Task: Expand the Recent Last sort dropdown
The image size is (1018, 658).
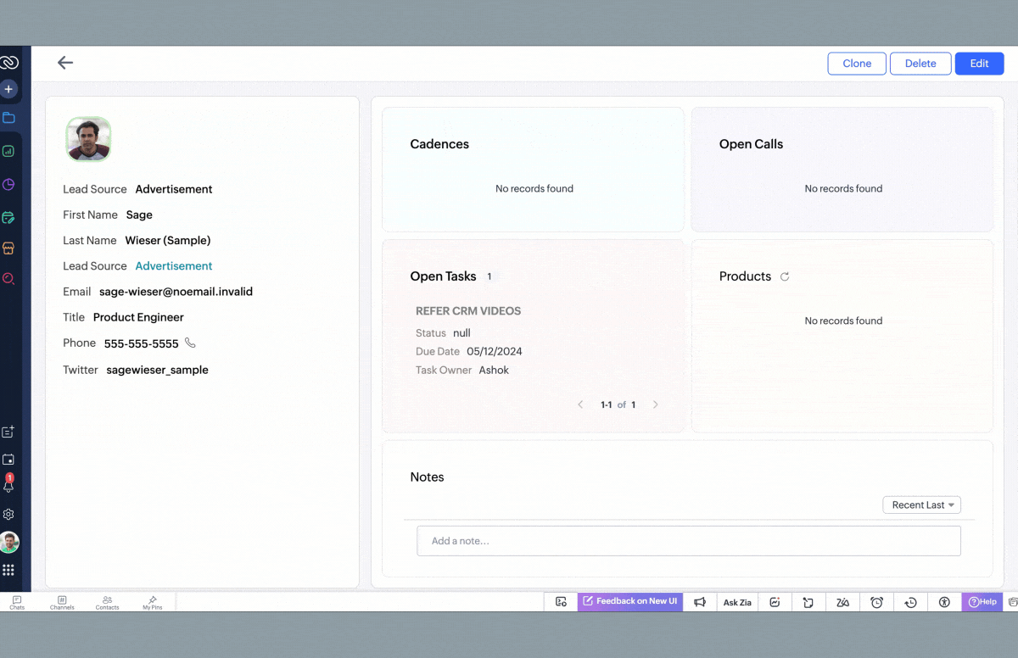Action: (x=921, y=505)
